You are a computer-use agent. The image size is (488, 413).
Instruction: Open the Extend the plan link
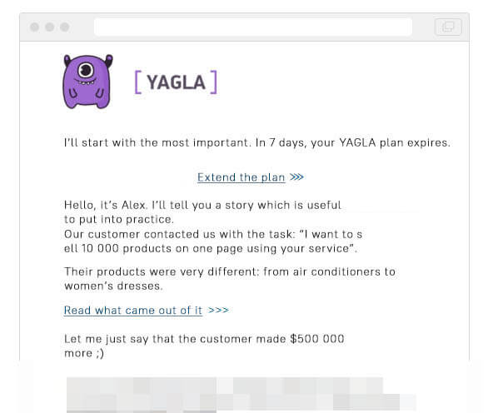[x=242, y=177]
